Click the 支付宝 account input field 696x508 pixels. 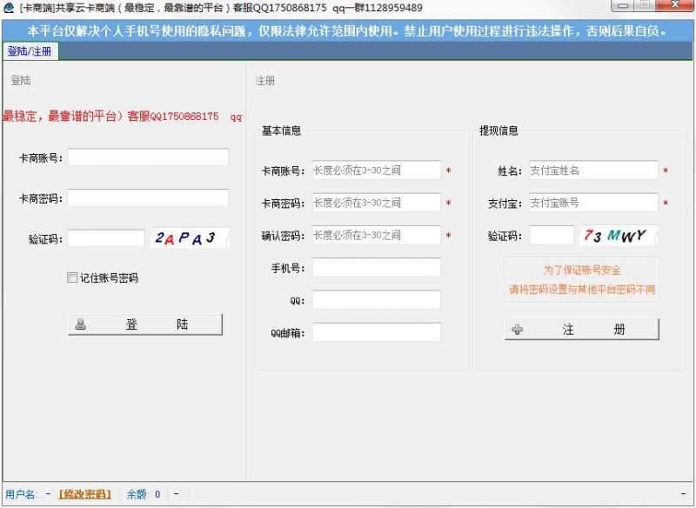[594, 202]
